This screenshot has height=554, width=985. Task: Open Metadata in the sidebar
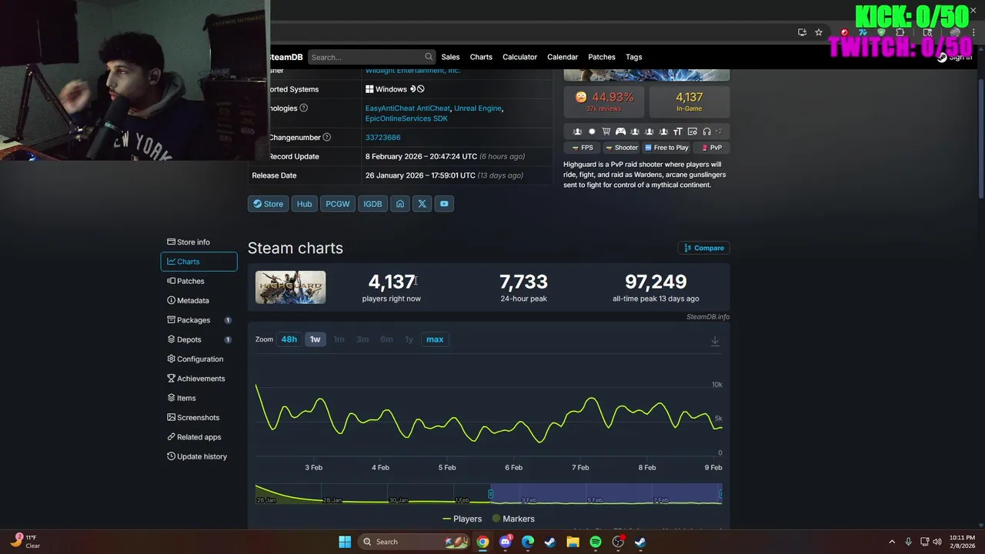click(x=199, y=300)
